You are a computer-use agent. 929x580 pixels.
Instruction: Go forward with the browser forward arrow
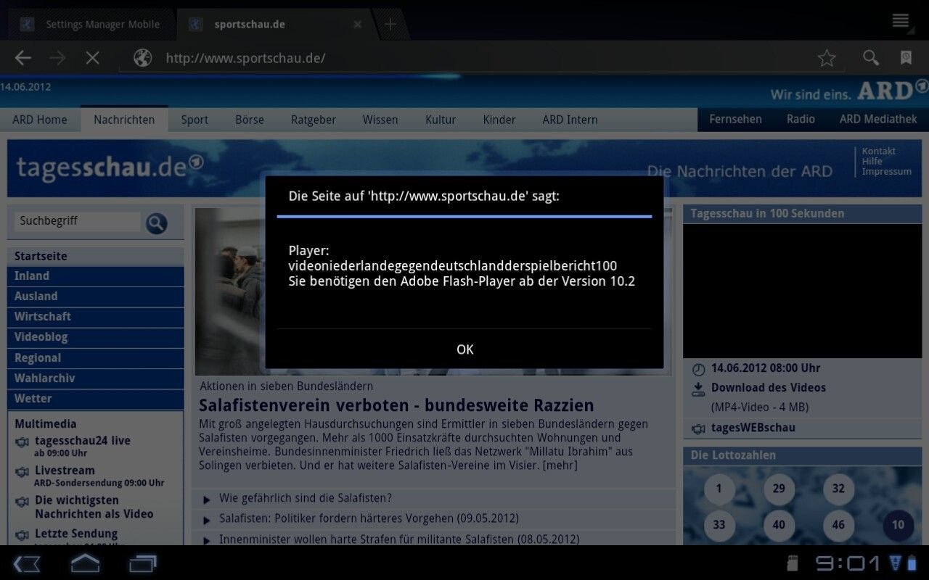[57, 58]
